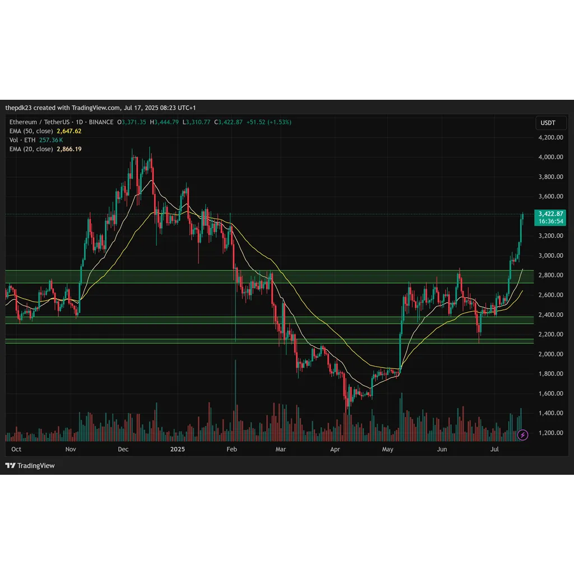Select the EMA (20, close) indicator label

click(x=31, y=149)
